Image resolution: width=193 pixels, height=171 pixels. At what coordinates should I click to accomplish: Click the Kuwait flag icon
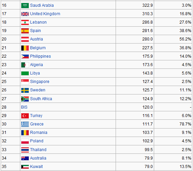coord(25,167)
